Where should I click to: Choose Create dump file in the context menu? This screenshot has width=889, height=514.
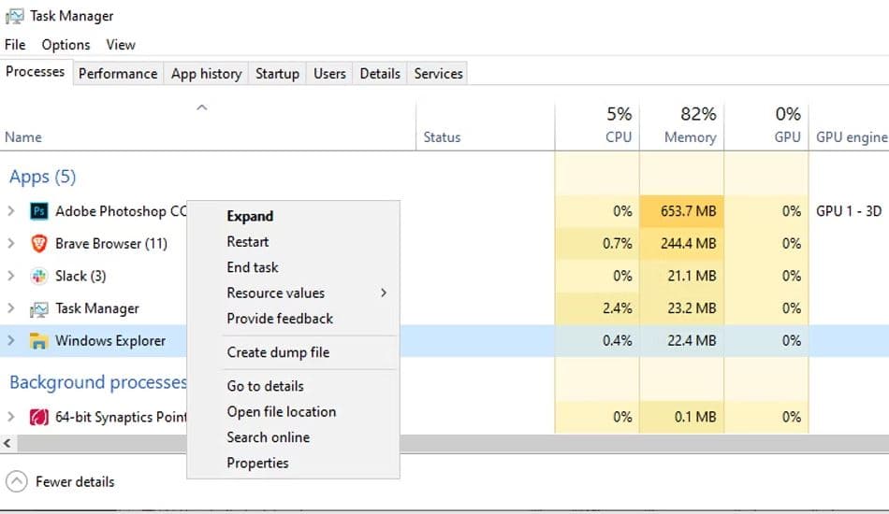(293, 352)
